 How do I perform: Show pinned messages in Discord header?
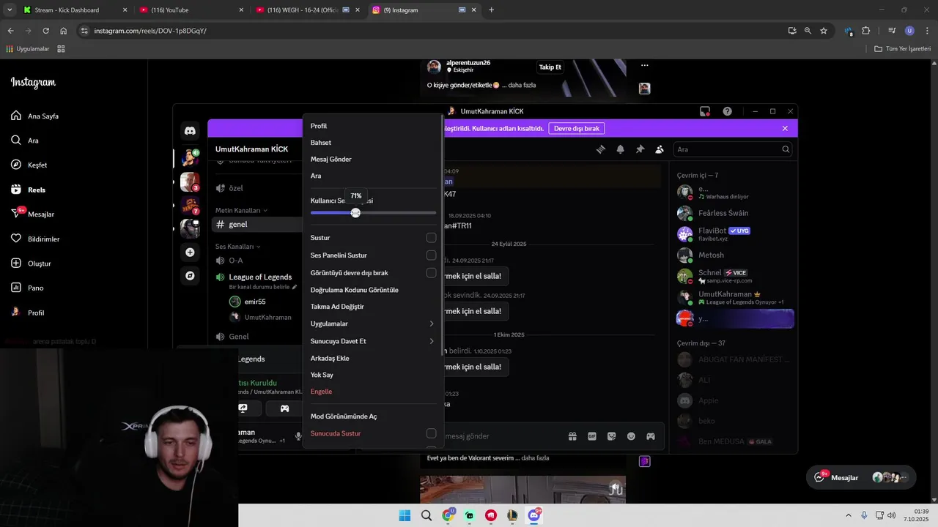coord(640,149)
